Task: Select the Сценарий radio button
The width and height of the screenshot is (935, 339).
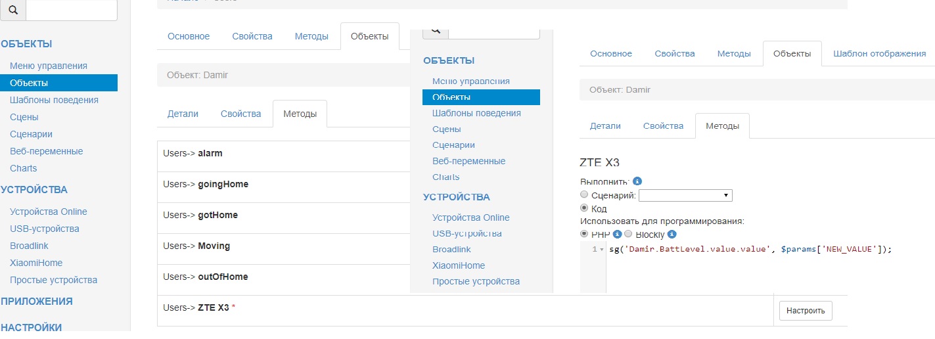Action: (584, 195)
